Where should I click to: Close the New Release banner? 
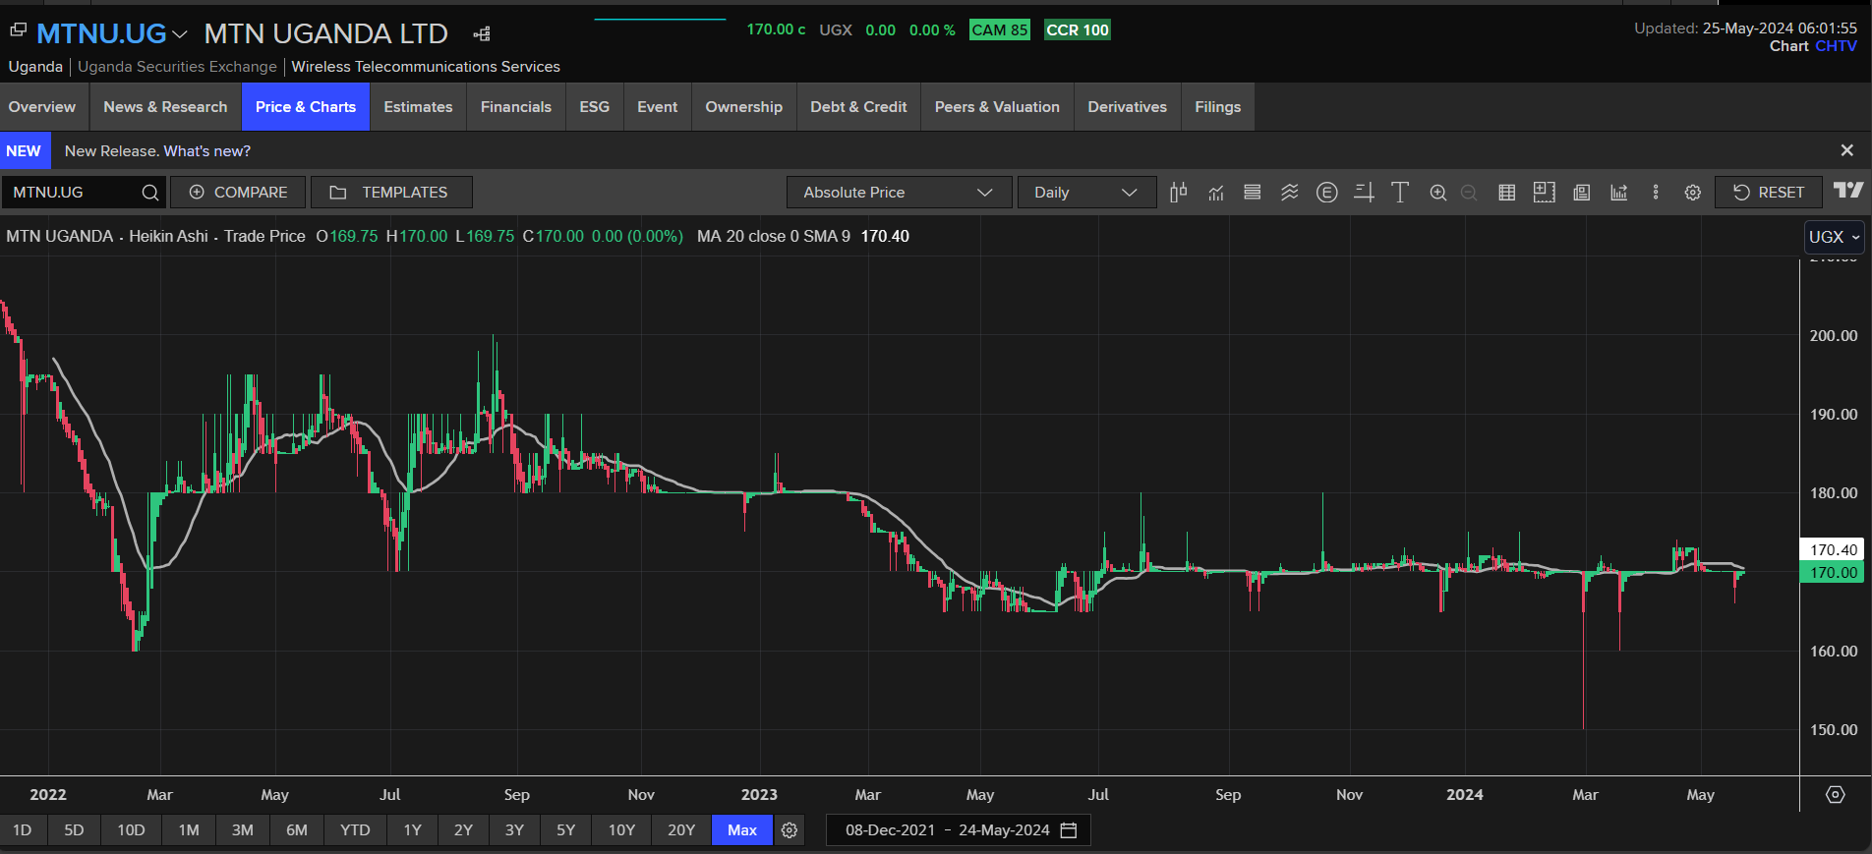1847,150
